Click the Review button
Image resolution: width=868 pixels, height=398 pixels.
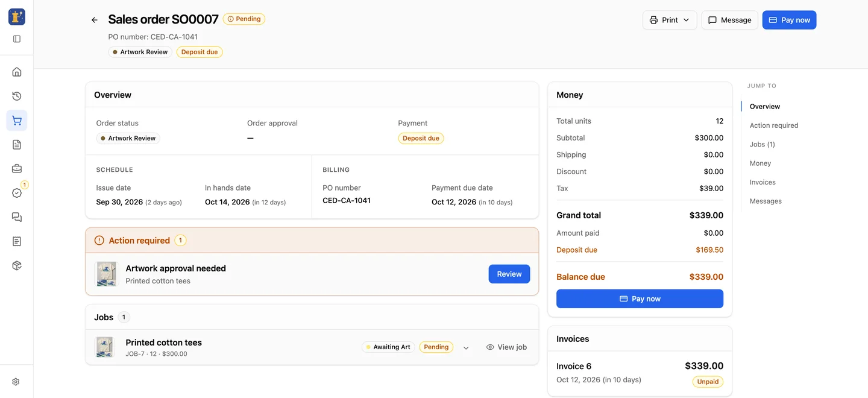509,274
